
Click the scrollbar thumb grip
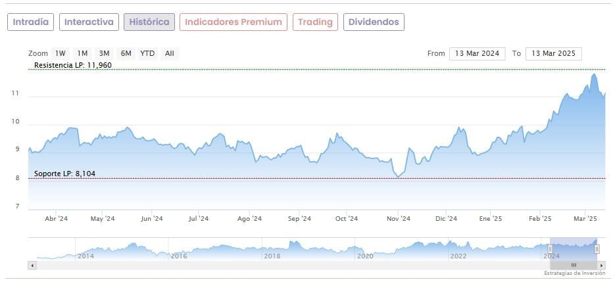click(574, 265)
